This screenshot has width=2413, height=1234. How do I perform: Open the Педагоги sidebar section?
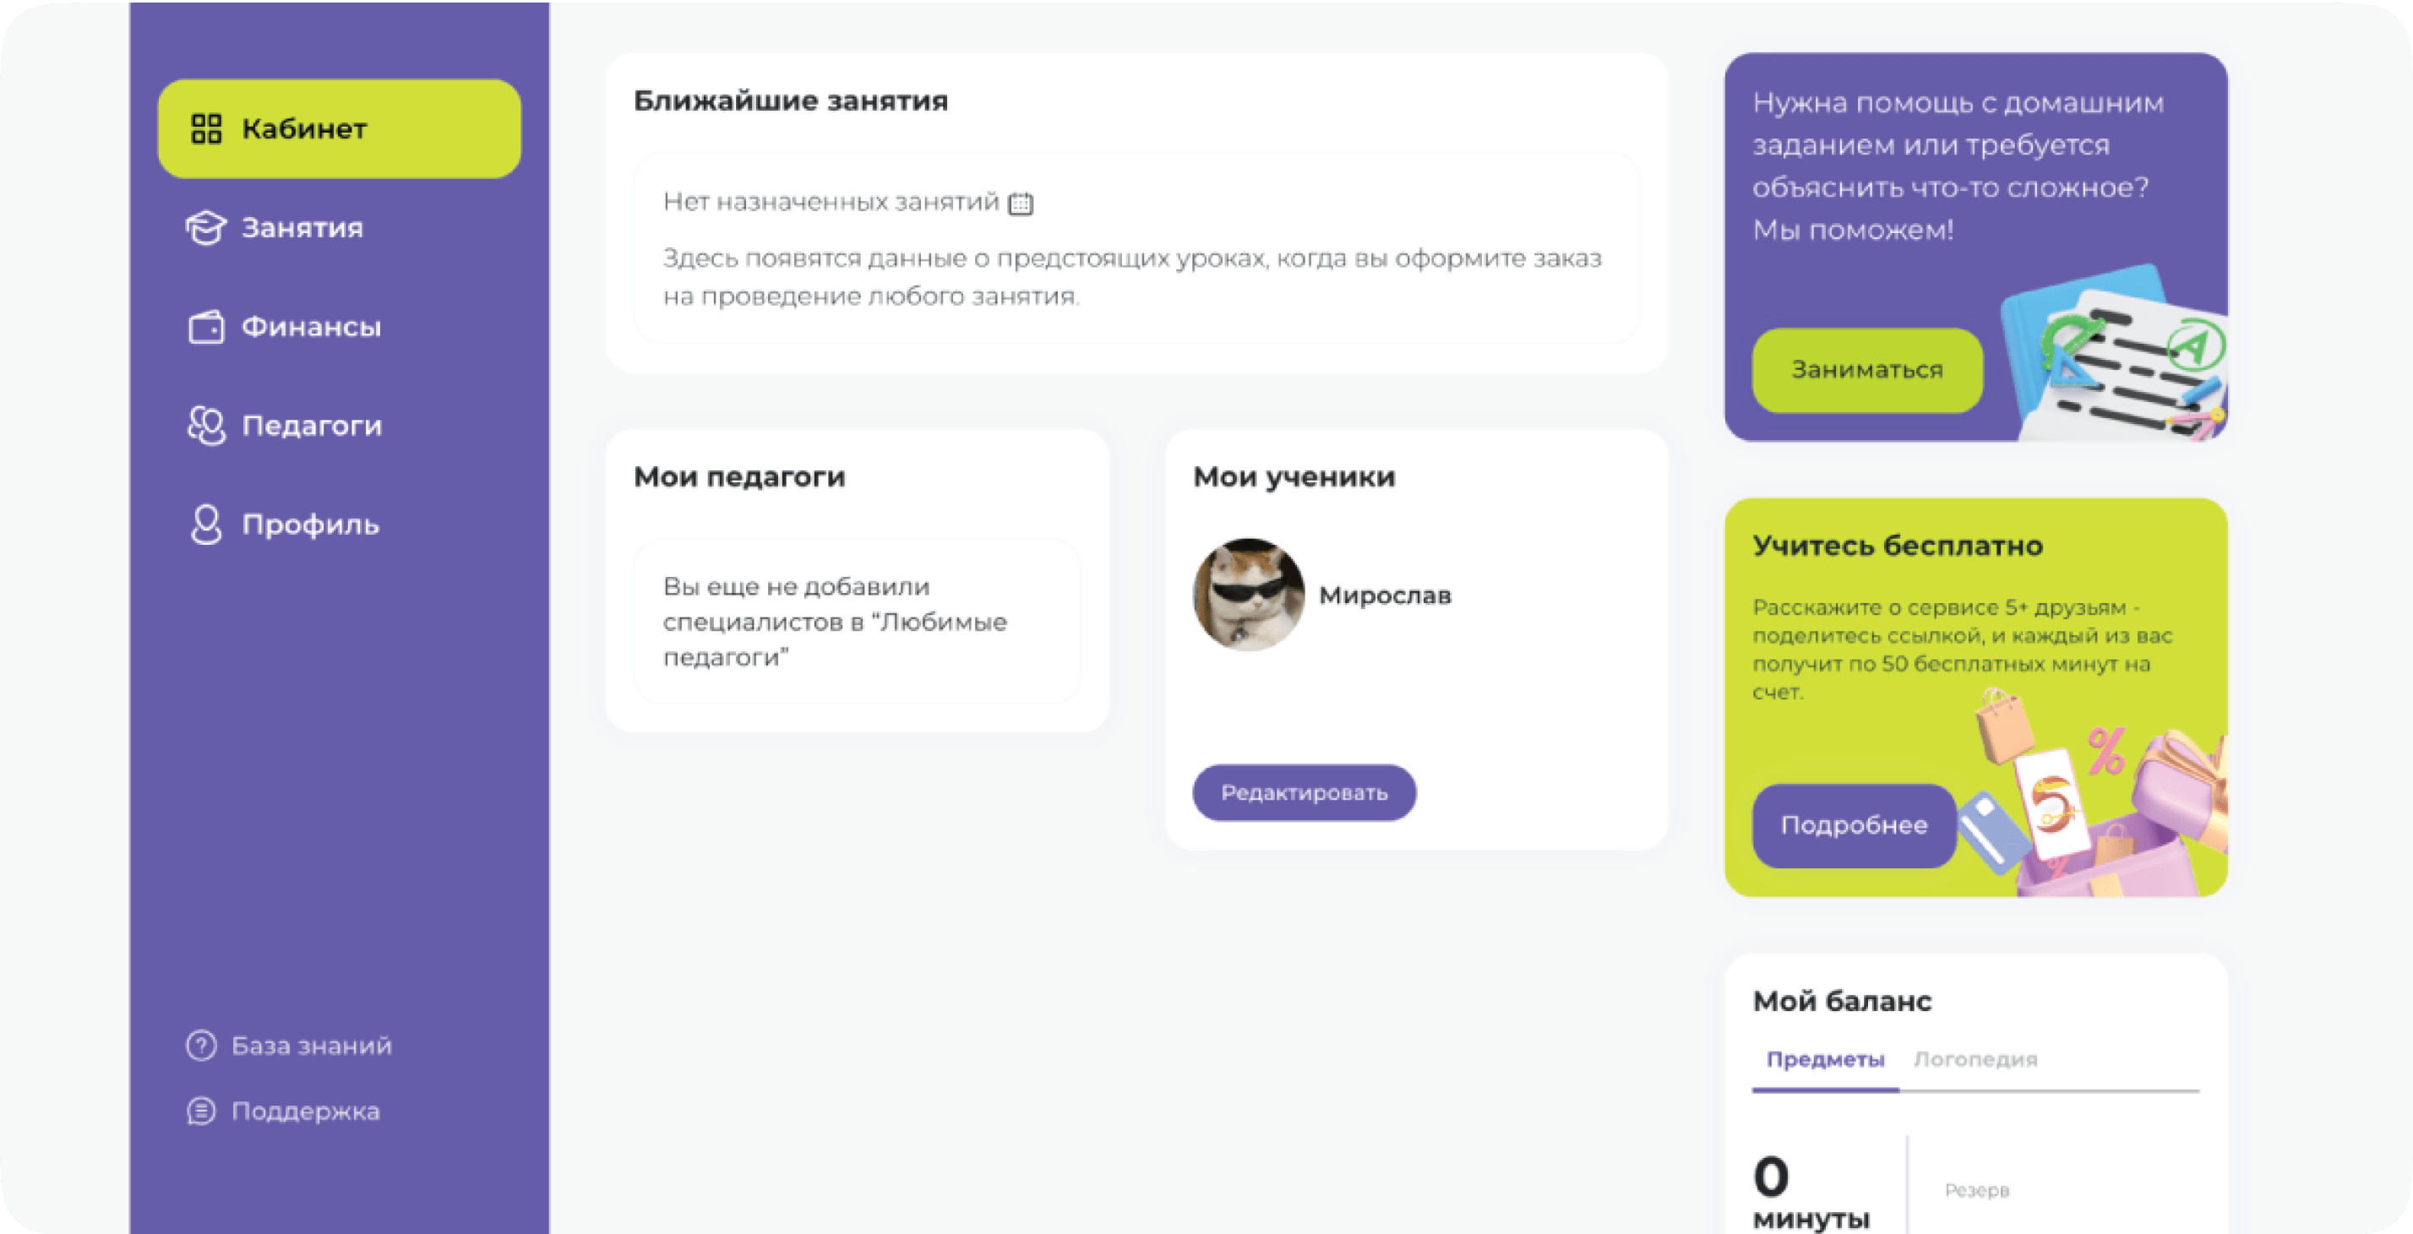click(x=312, y=426)
